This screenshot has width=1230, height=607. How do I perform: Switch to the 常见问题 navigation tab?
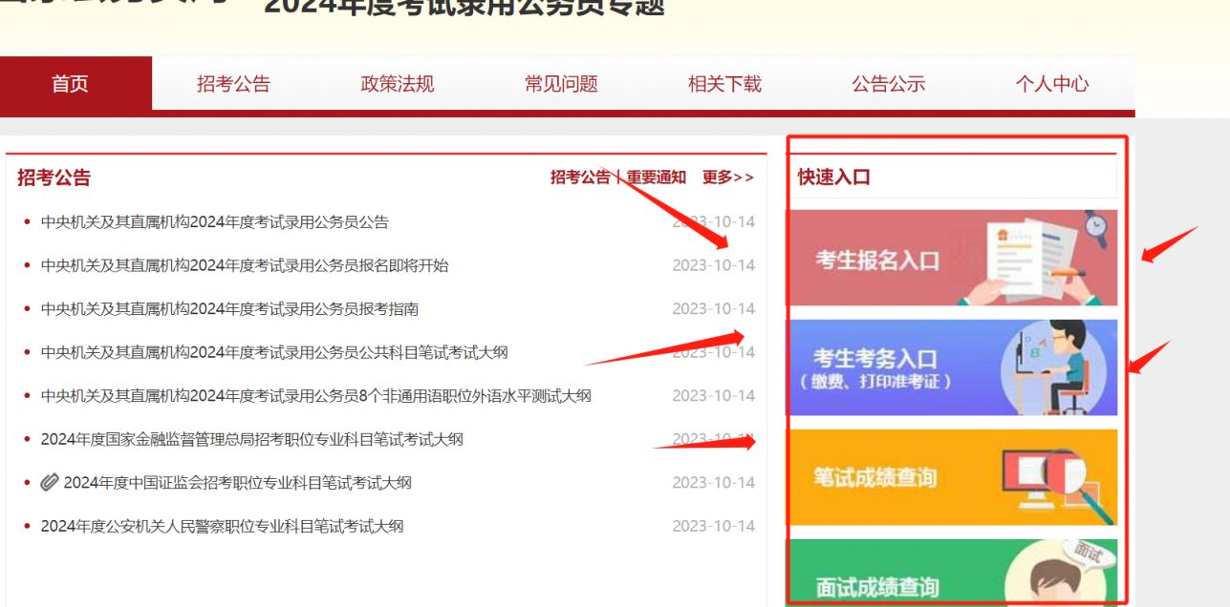tap(561, 84)
